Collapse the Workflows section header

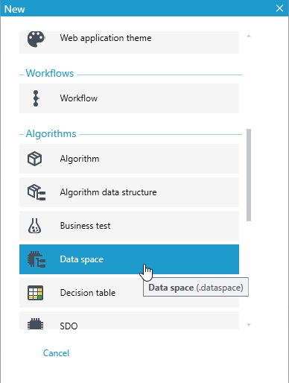[x=50, y=74]
